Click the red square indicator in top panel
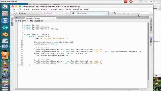Viewport: 161px width, 91px height. tap(126, 2)
